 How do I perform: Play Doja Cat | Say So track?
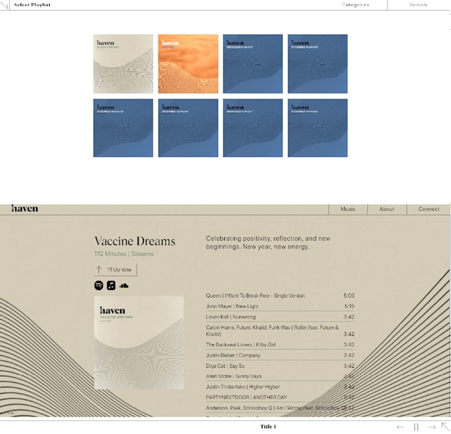(280, 366)
